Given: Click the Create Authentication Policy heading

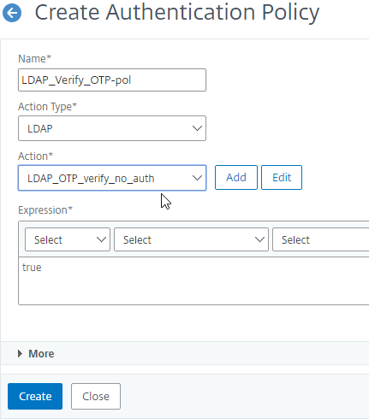Looking at the screenshot, I should coord(177,13).
